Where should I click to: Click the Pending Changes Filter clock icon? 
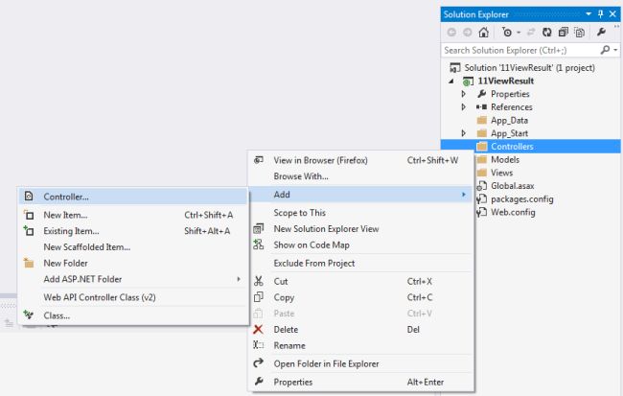(507, 33)
